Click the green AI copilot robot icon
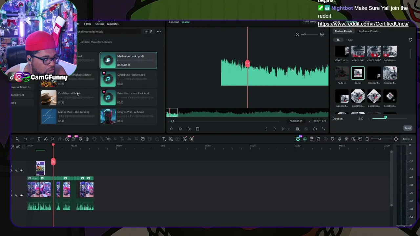Image resolution: width=420 pixels, height=236 pixels. click(x=298, y=139)
